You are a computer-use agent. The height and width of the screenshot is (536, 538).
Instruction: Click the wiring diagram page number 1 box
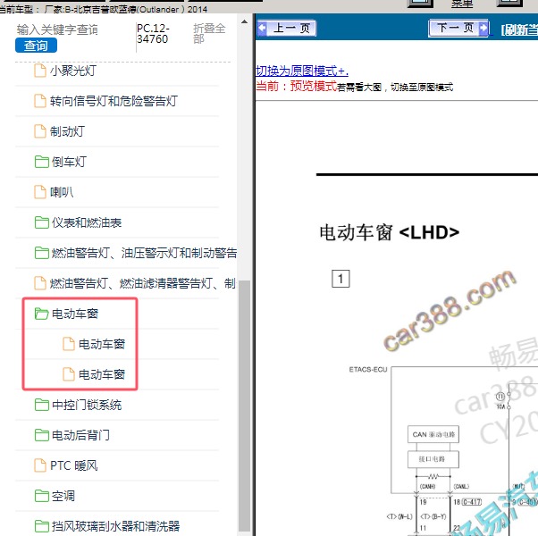point(340,279)
